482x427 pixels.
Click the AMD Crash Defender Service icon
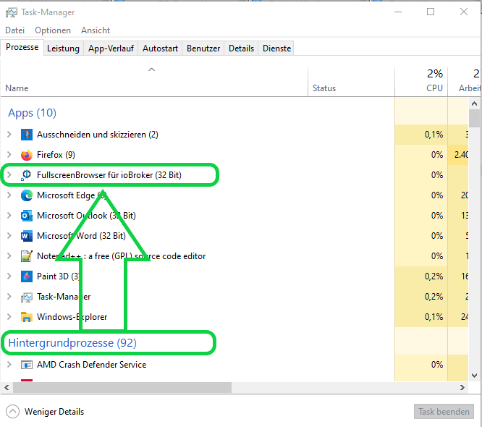click(27, 365)
